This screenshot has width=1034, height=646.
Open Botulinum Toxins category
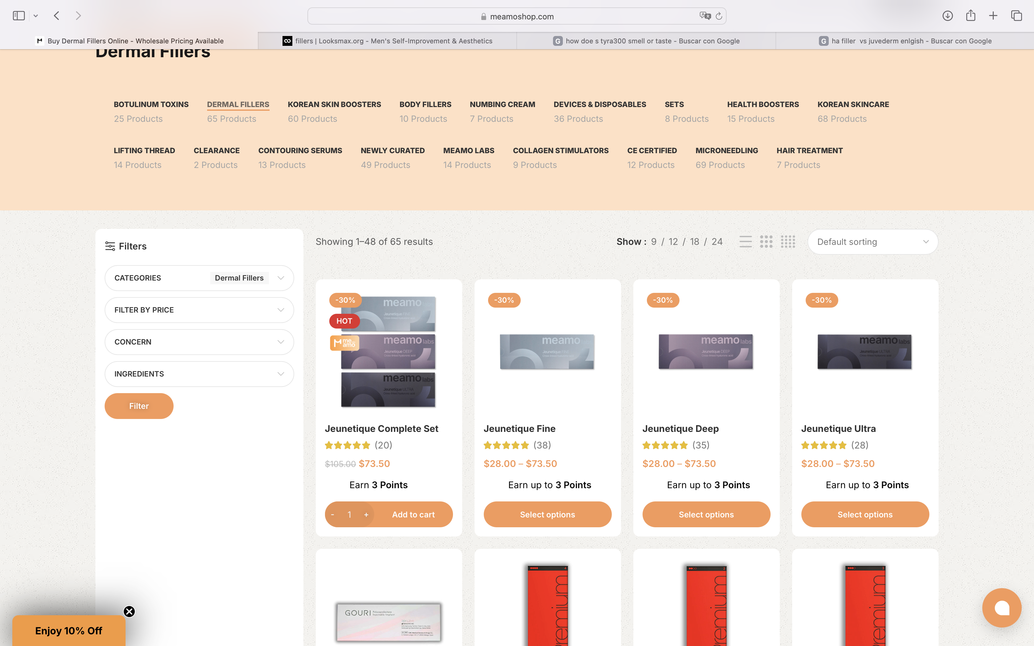click(x=151, y=104)
